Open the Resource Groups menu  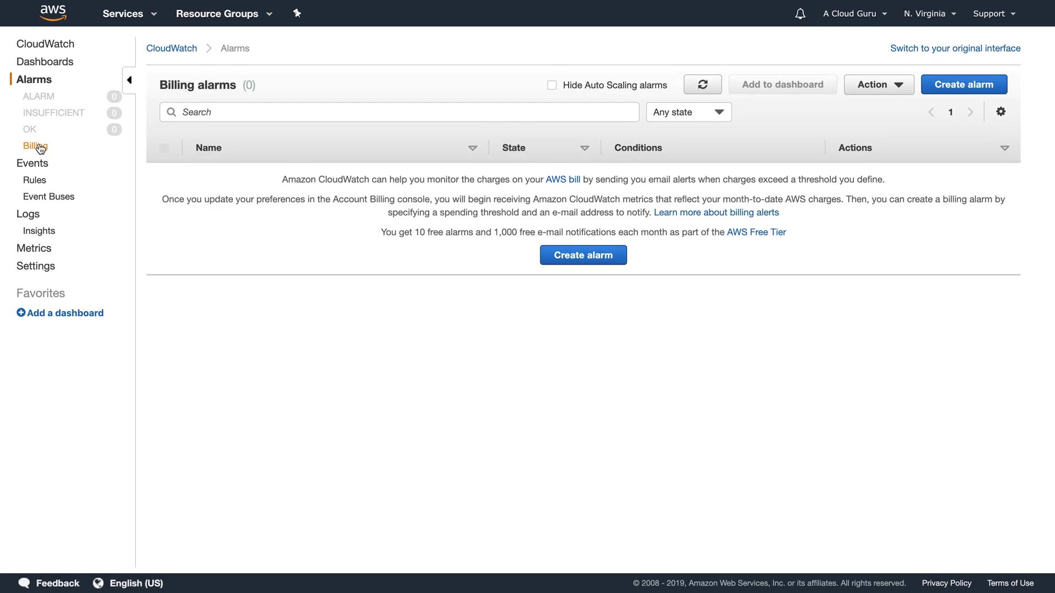(224, 14)
